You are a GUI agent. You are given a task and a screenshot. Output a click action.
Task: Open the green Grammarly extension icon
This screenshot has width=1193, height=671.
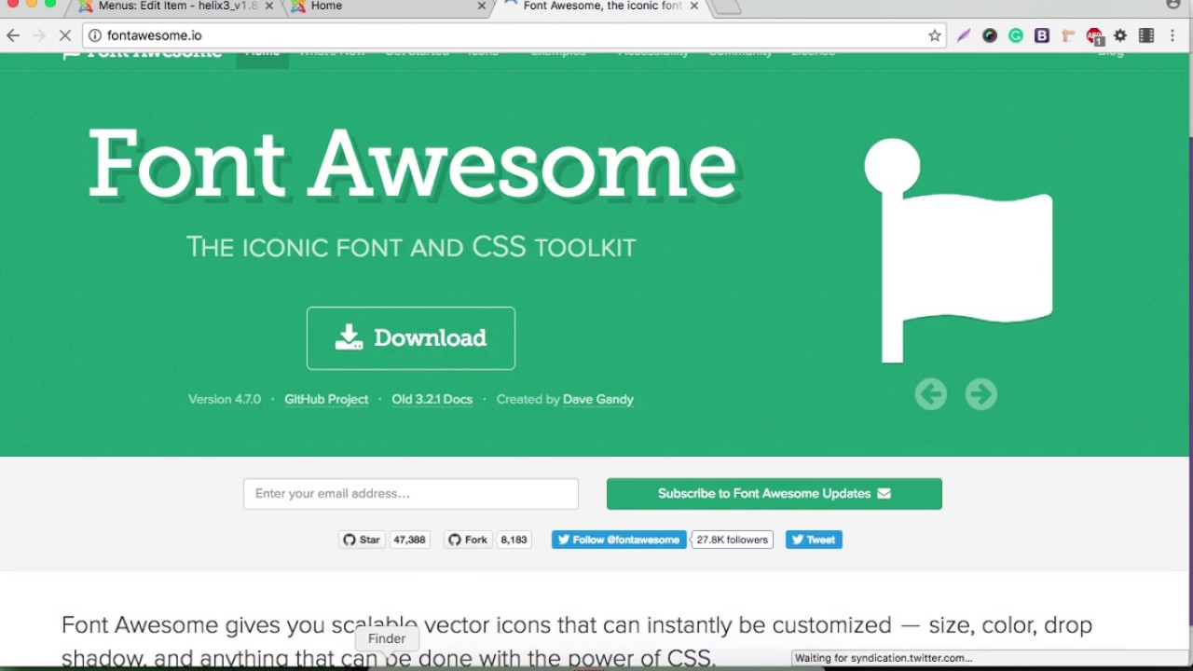pos(1016,35)
